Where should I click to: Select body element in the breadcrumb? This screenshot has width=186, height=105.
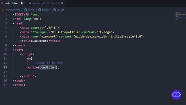click(45, 10)
